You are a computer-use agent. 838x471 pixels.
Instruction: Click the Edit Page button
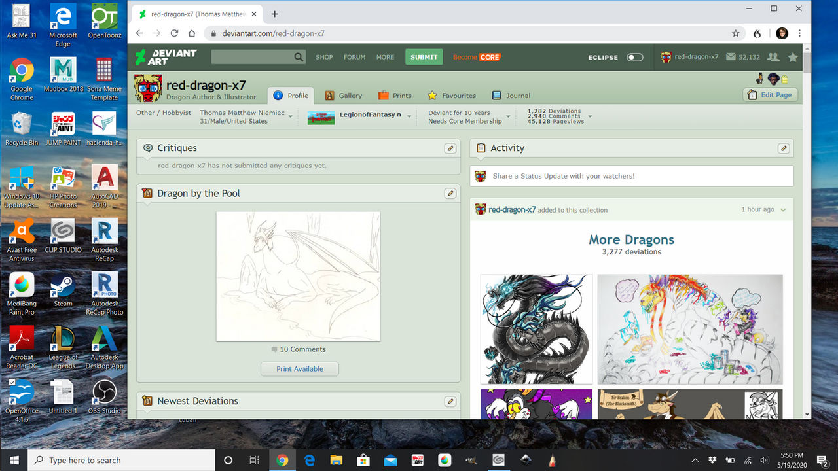point(770,95)
